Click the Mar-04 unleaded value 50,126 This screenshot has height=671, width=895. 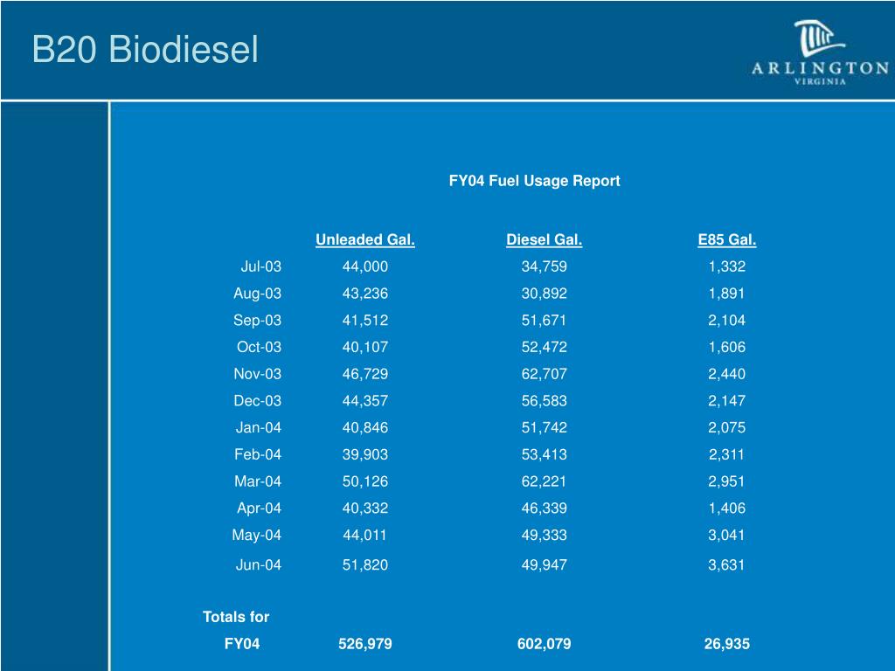pos(365,481)
